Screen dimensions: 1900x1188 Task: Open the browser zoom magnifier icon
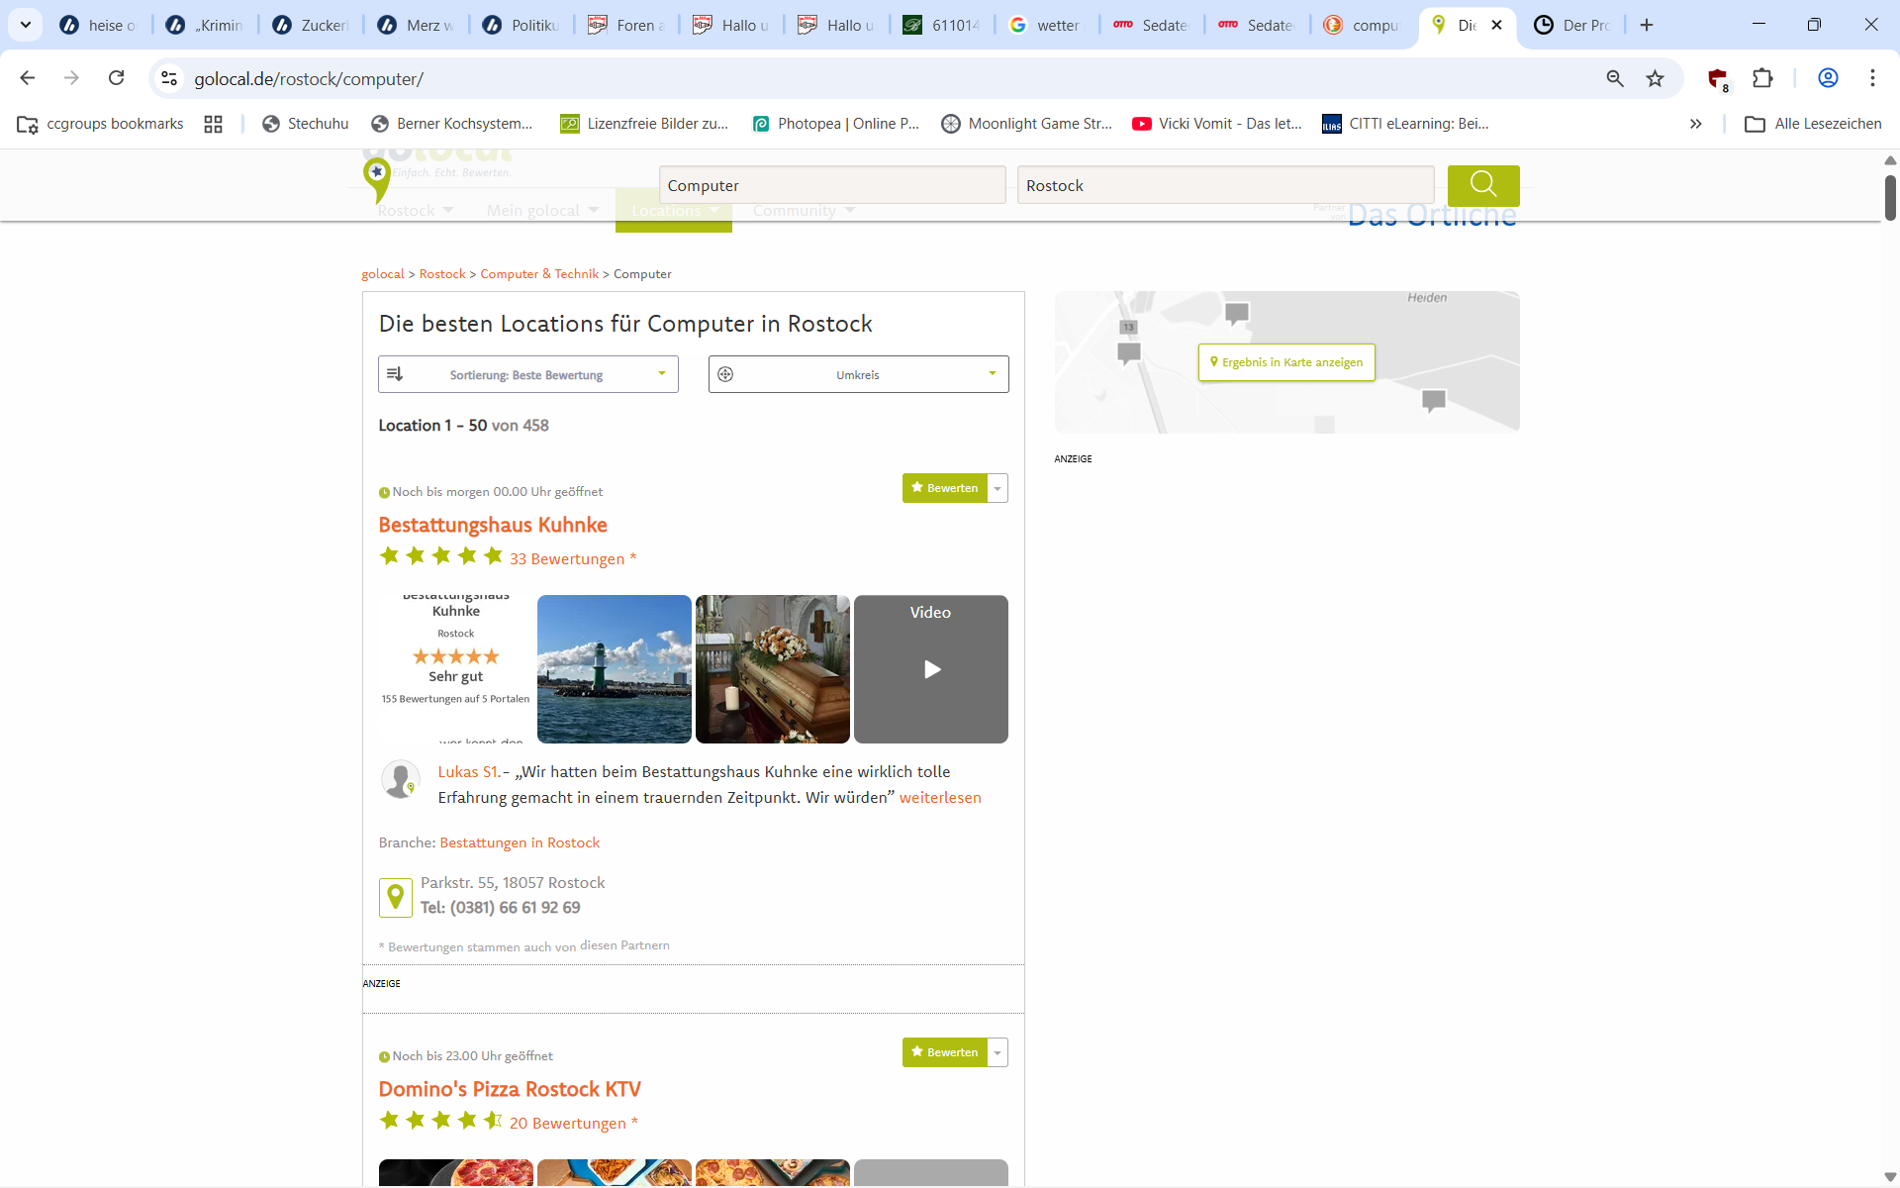tap(1615, 78)
